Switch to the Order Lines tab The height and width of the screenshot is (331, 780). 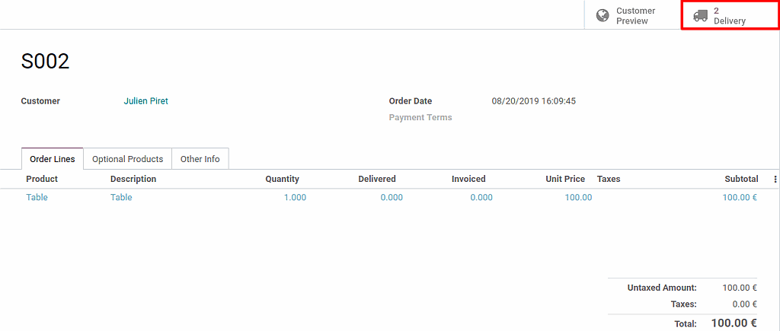coord(53,159)
